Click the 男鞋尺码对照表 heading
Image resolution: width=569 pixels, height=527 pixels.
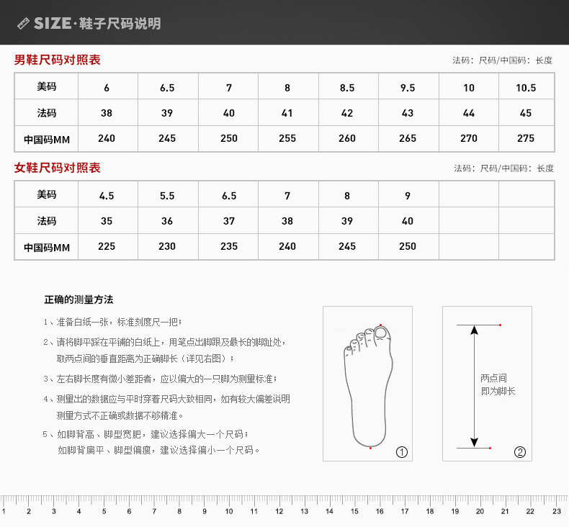pyautogui.click(x=57, y=60)
